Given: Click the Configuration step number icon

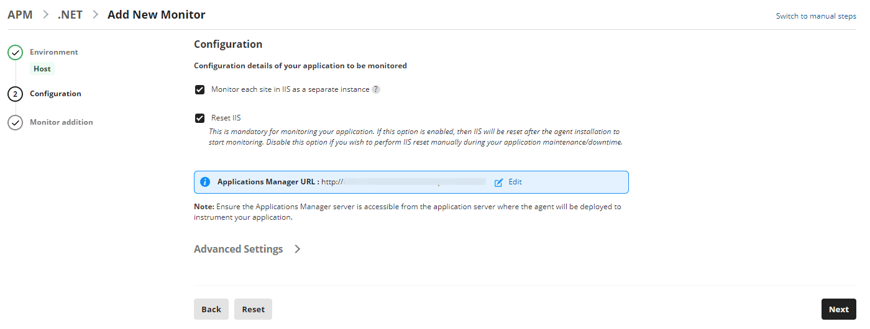Looking at the screenshot, I should coord(16,94).
